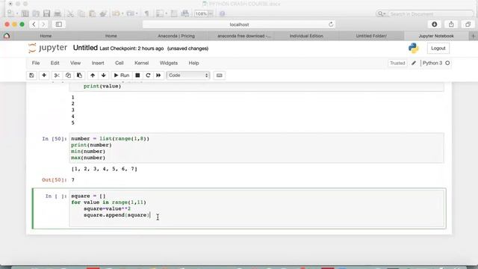Click the pencil edit-mode icon
This screenshot has width=478, height=269.
coord(414,63)
